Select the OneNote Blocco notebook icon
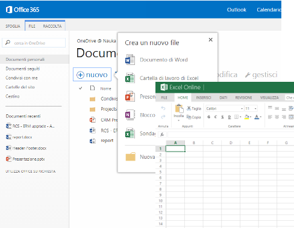The width and height of the screenshot is (294, 228). click(130, 115)
